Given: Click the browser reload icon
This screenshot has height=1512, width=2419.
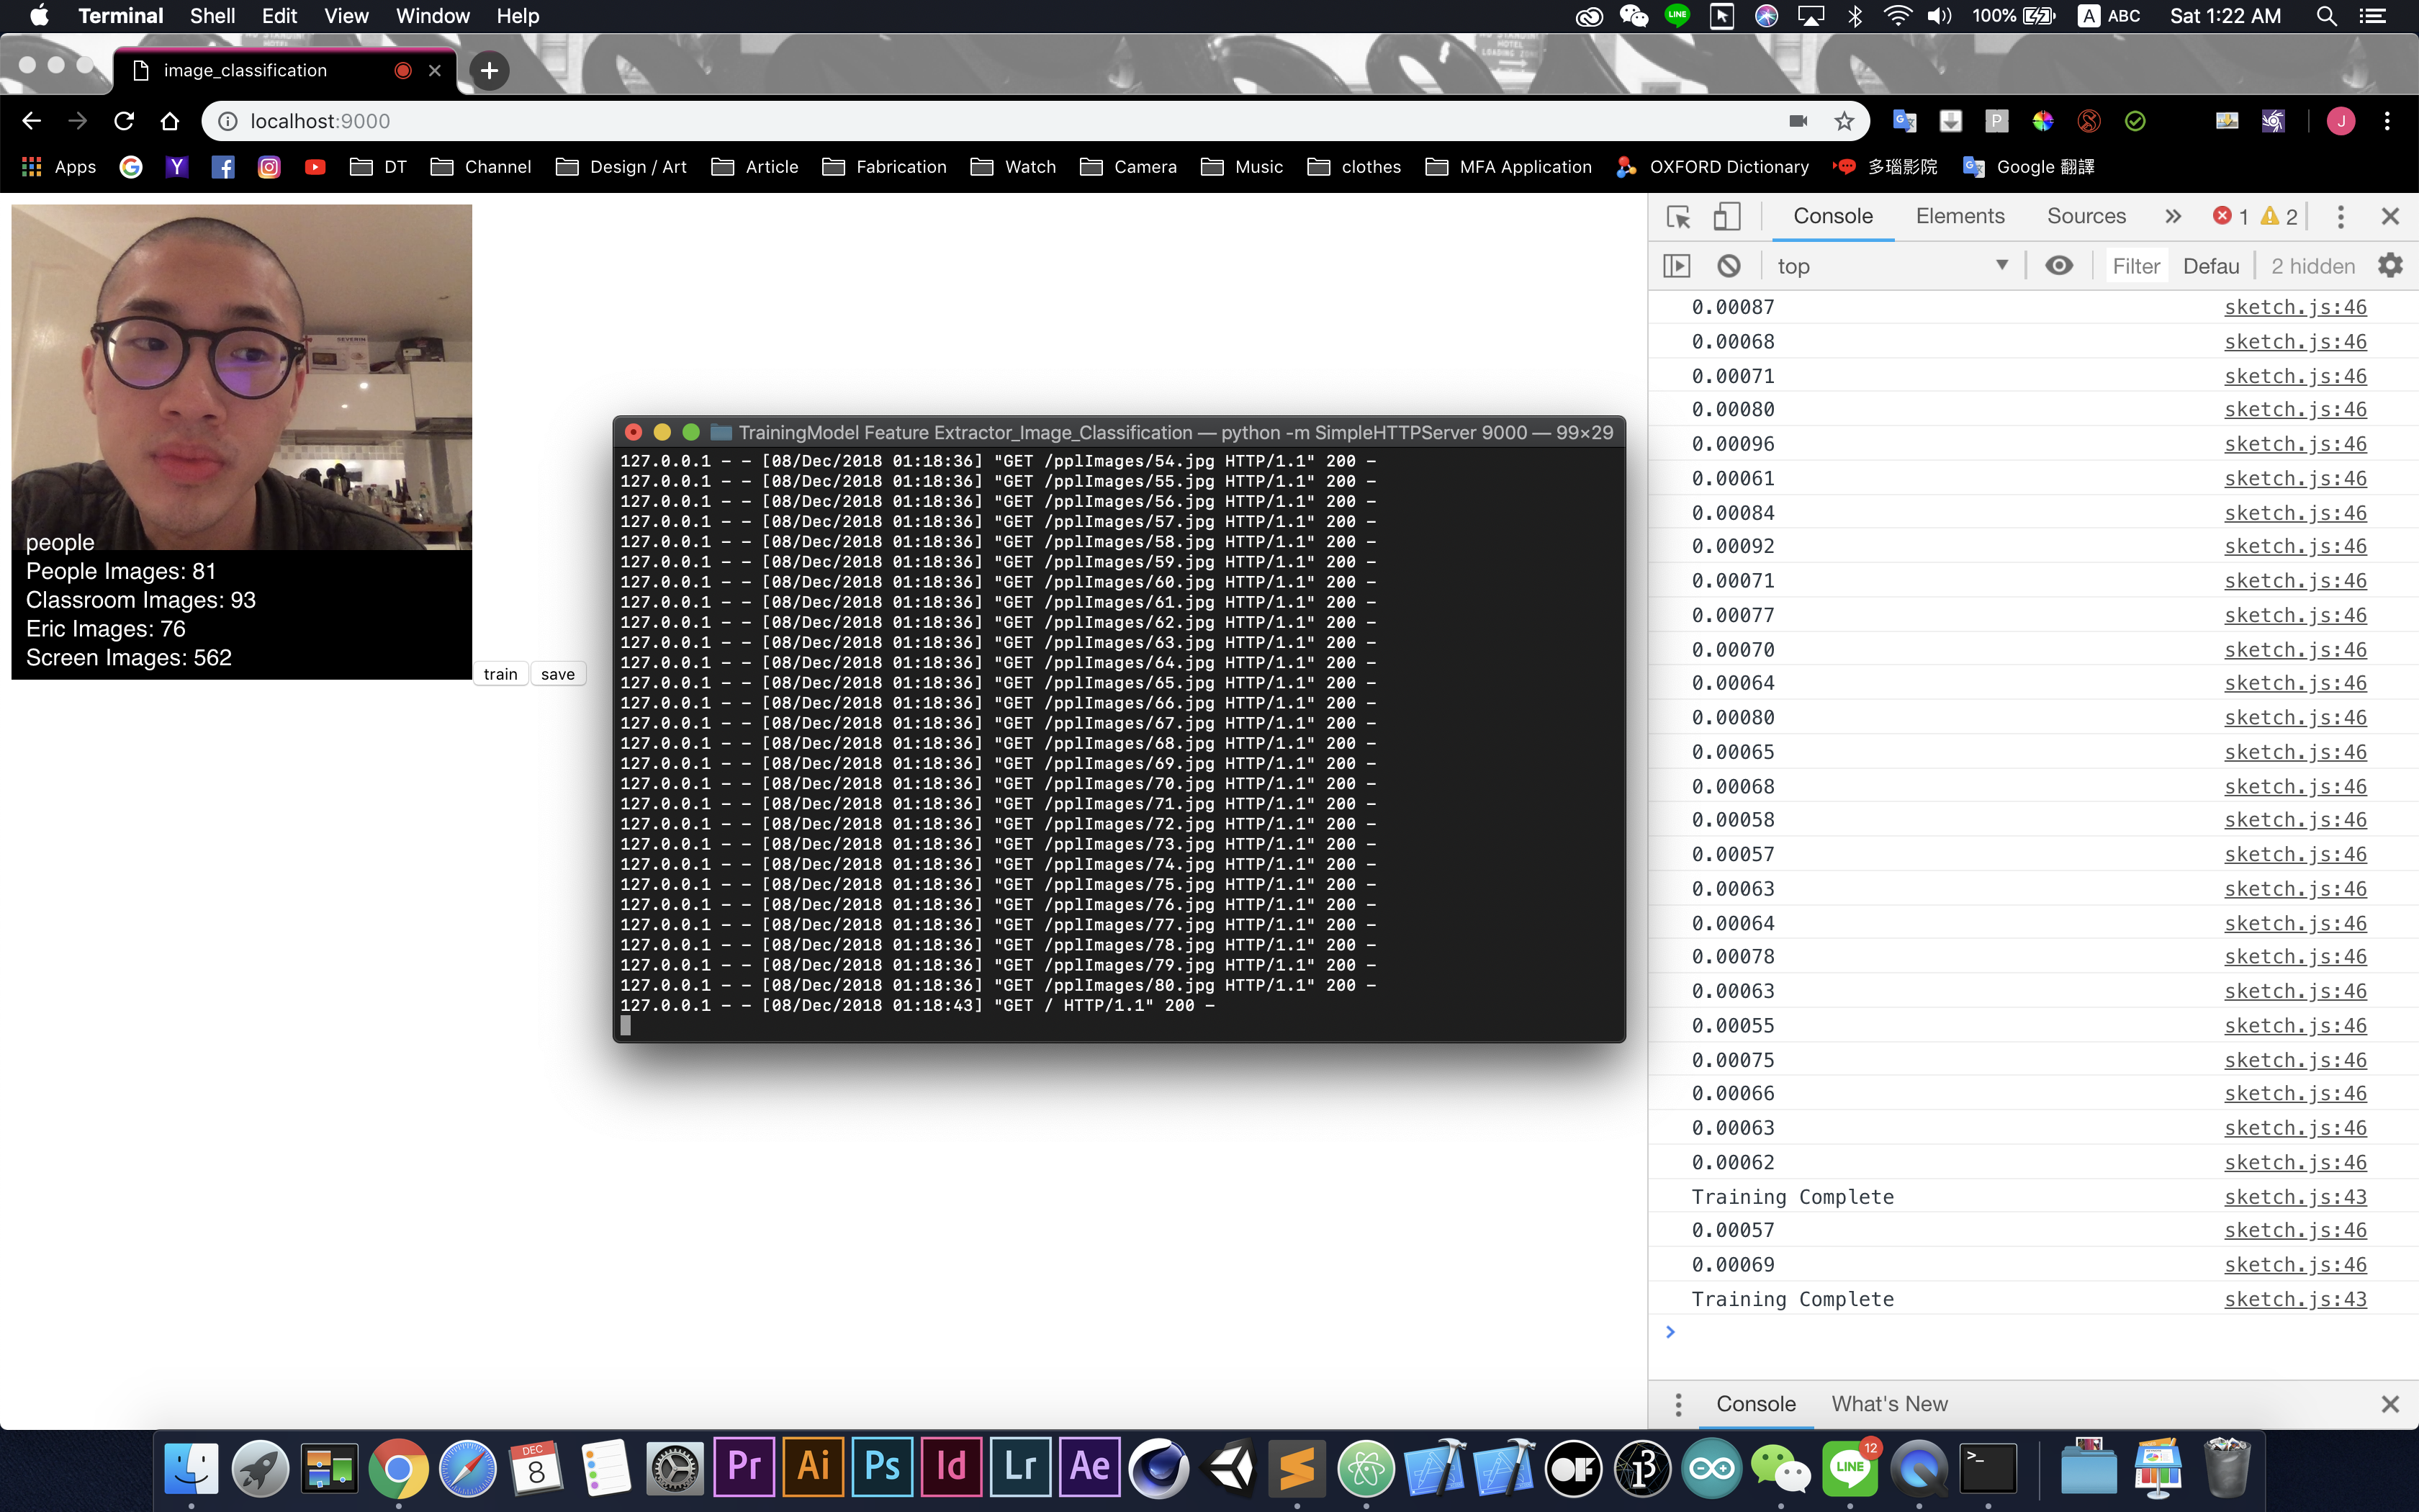Looking at the screenshot, I should 124,121.
